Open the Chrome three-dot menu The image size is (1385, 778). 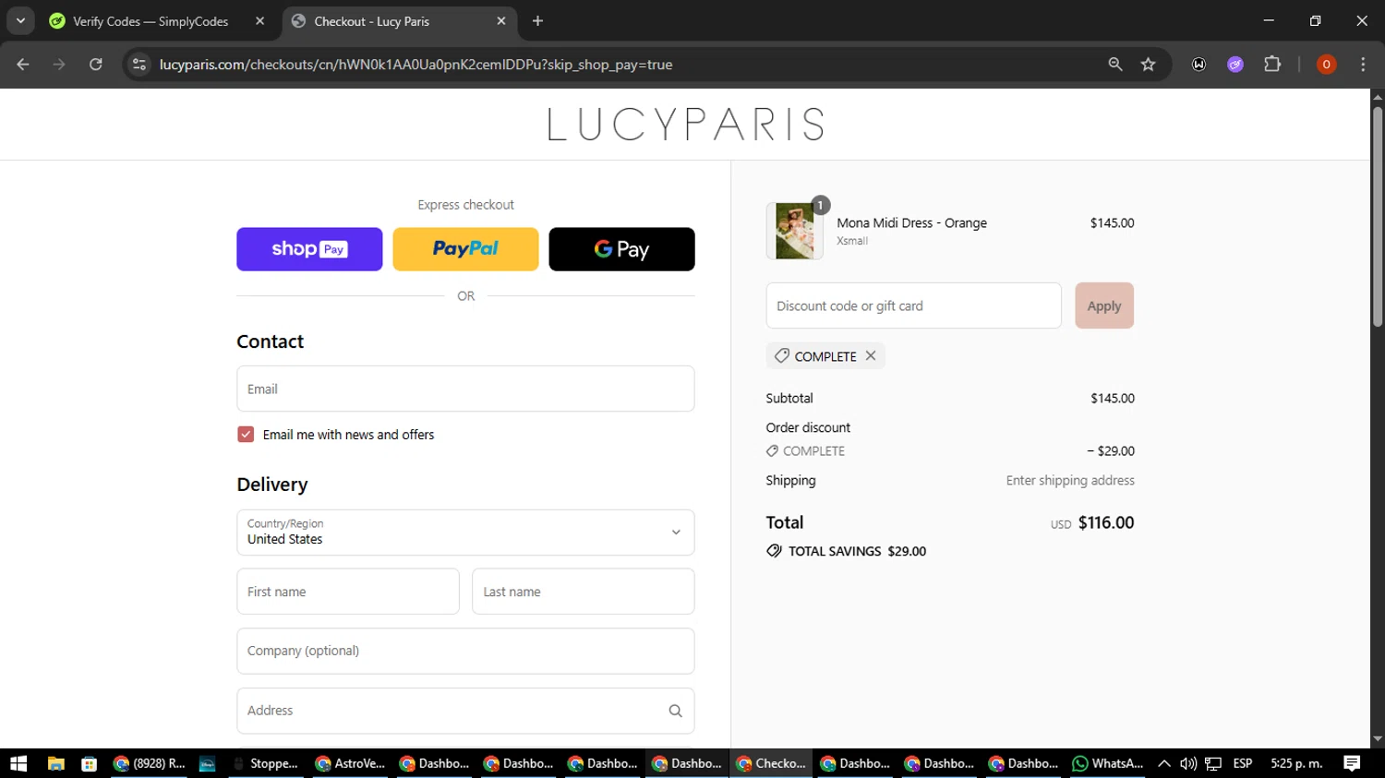tap(1363, 65)
